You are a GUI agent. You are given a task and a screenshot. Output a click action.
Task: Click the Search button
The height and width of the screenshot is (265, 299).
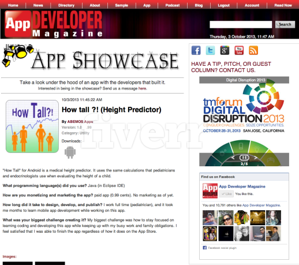click(285, 24)
